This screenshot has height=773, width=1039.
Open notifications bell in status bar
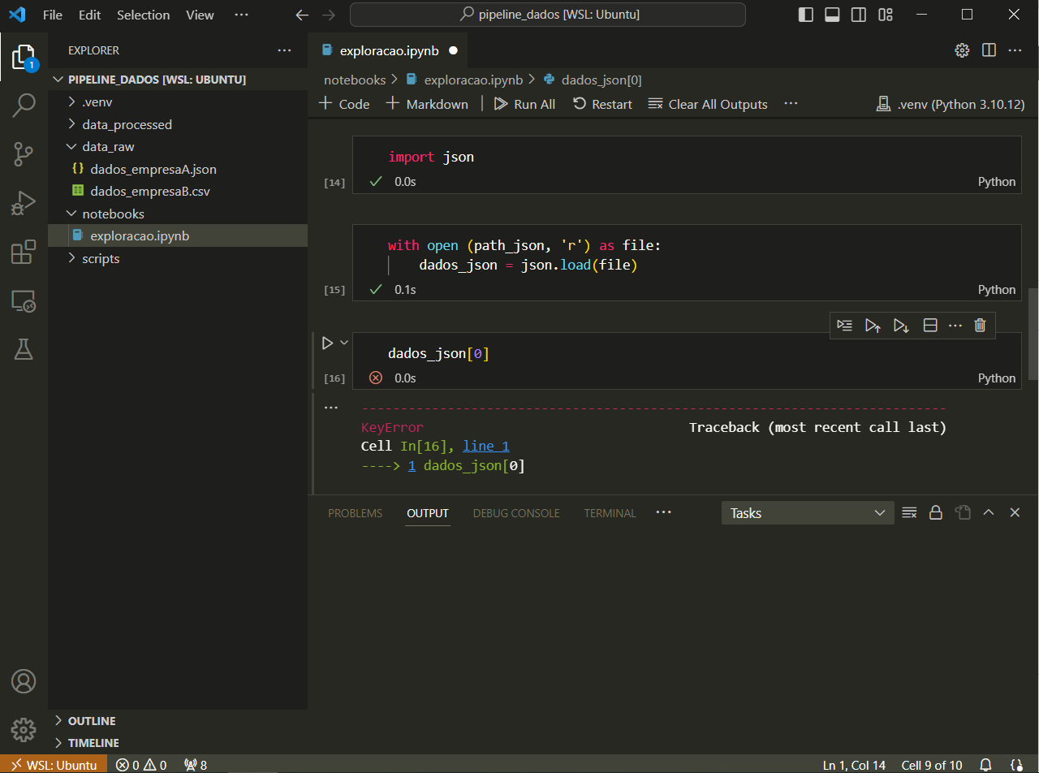(986, 765)
